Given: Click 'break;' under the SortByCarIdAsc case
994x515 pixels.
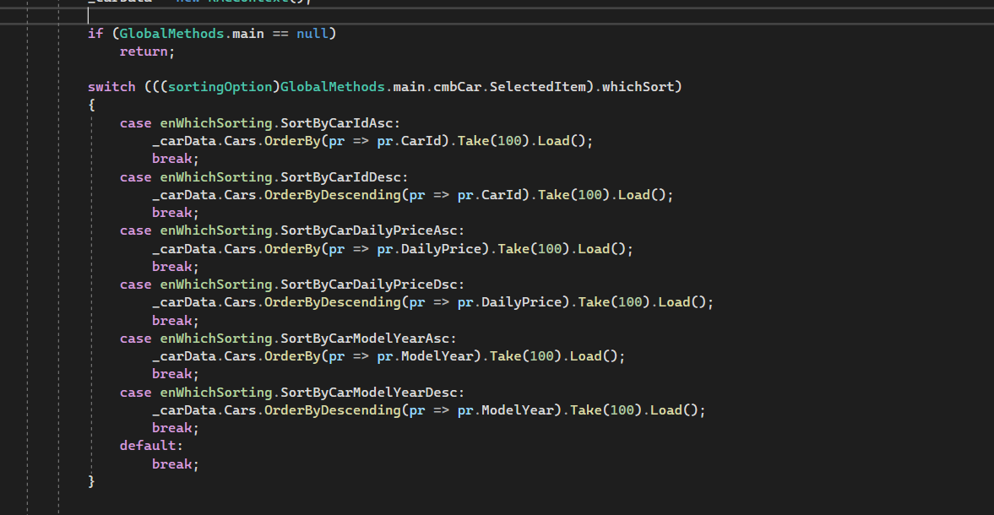Looking at the screenshot, I should tap(175, 159).
